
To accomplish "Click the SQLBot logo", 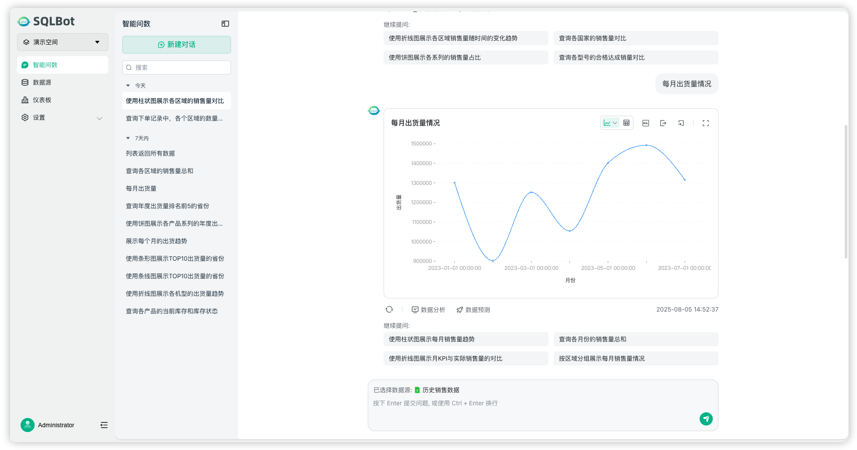I will tap(47, 21).
